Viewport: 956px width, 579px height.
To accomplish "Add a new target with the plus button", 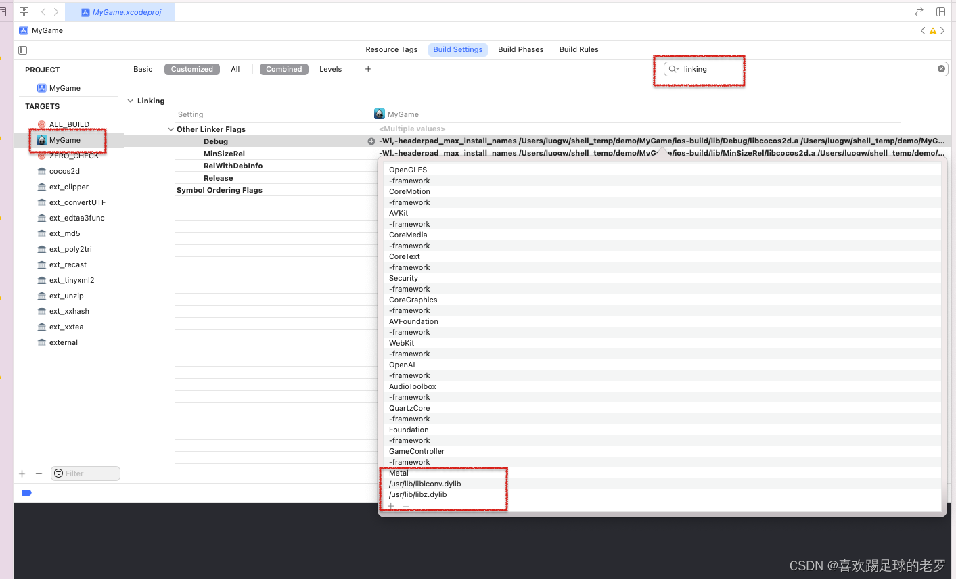I will tap(22, 473).
